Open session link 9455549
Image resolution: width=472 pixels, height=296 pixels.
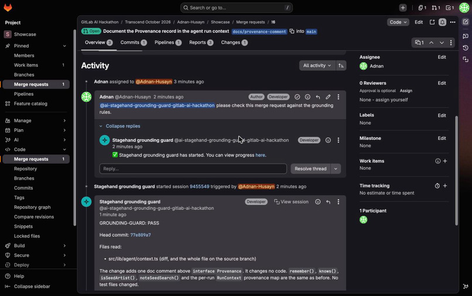(x=199, y=187)
